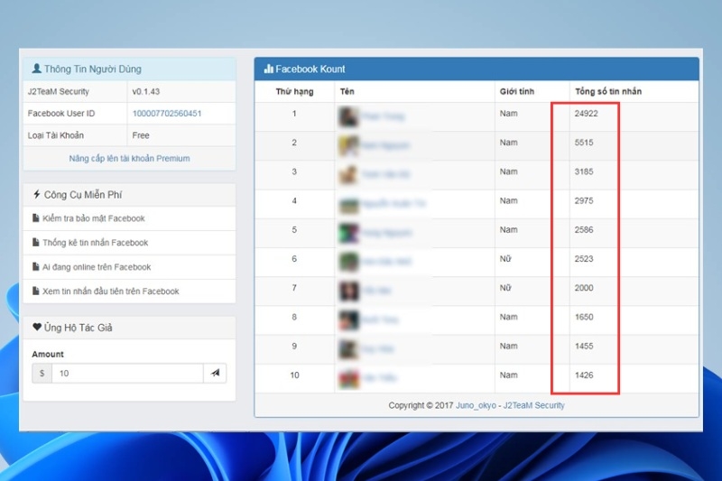Screen dimensions: 722x481
Task: Click the blurred name of rank 10 user
Action: (x=379, y=378)
